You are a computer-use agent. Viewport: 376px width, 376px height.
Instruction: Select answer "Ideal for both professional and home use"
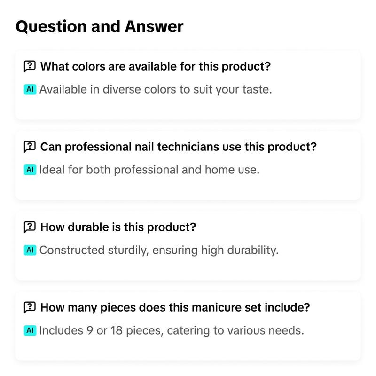149,170
